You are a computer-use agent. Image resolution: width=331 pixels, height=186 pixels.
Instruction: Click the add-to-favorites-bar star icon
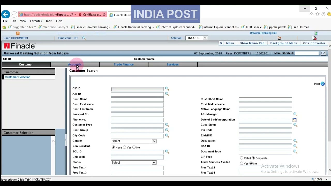[4, 27]
